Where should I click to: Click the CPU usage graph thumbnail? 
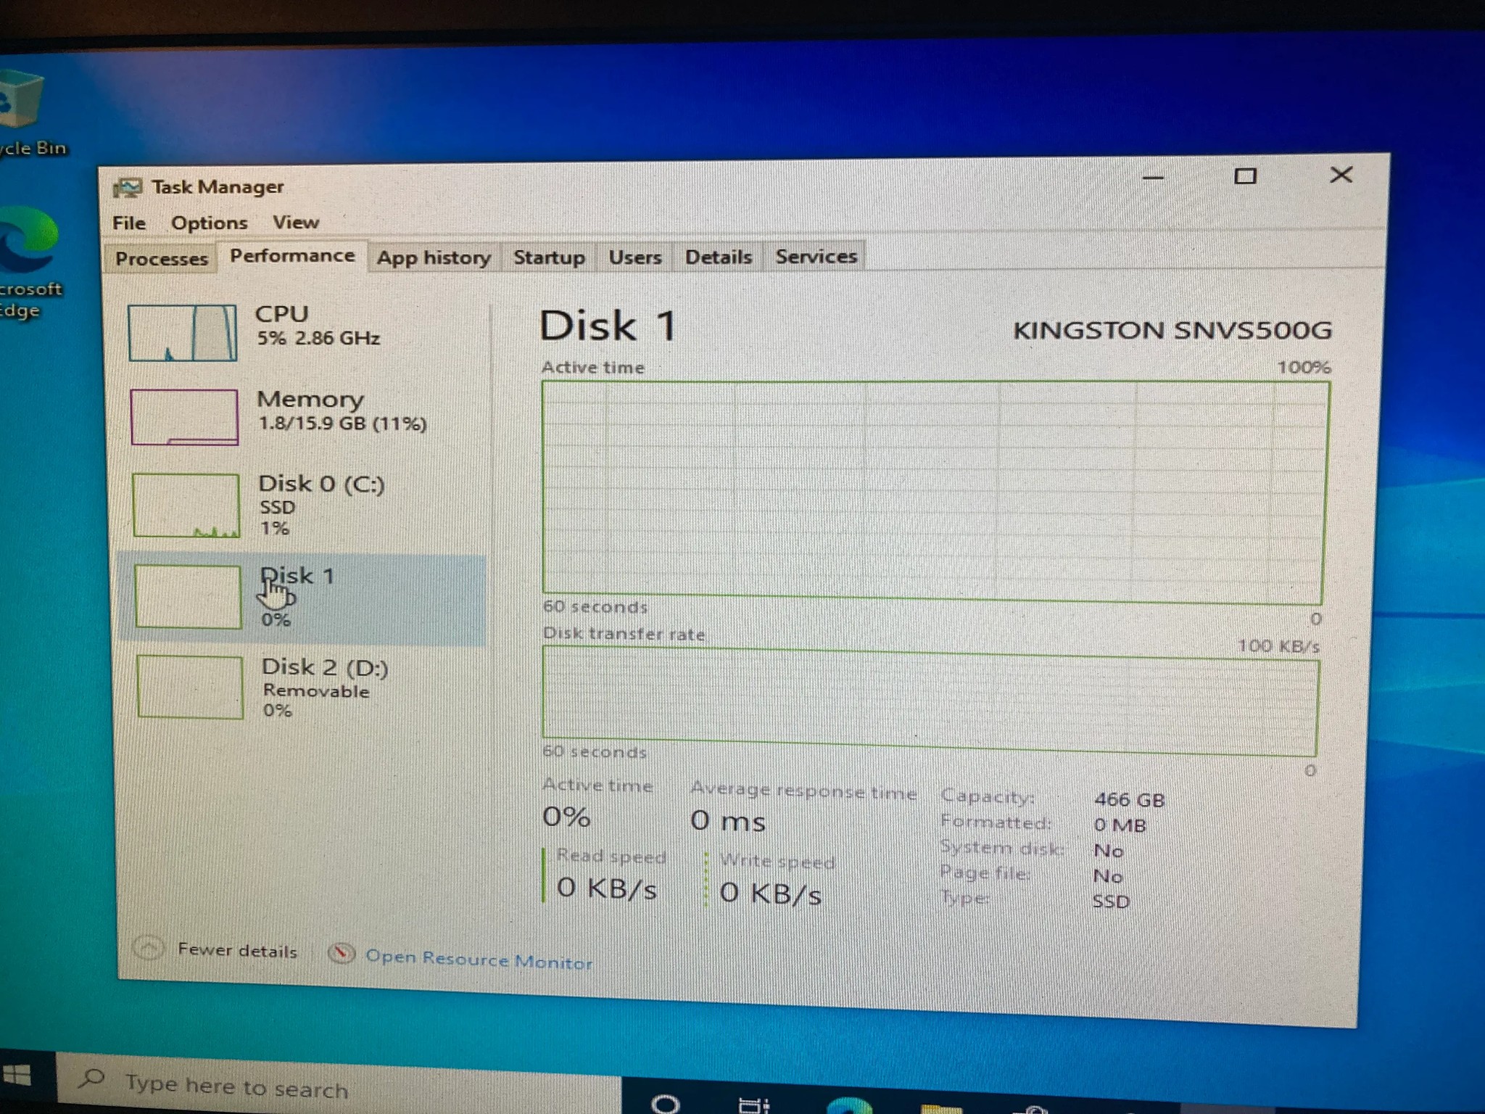coord(182,333)
